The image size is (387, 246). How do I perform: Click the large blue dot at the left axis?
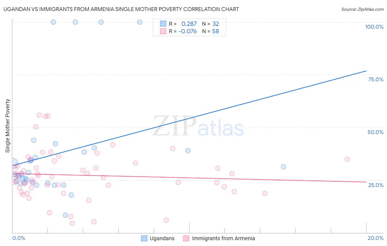(13, 164)
